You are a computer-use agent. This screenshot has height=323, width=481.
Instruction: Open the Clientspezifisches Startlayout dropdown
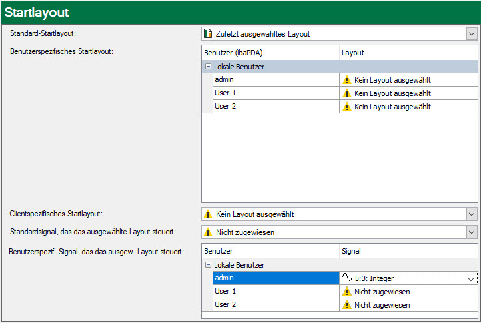click(472, 214)
